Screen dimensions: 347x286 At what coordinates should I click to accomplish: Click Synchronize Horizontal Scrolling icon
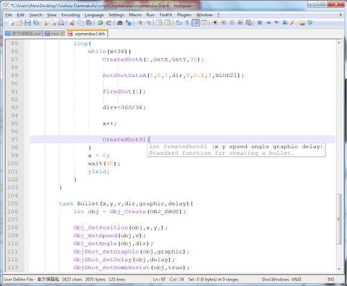click(x=167, y=22)
